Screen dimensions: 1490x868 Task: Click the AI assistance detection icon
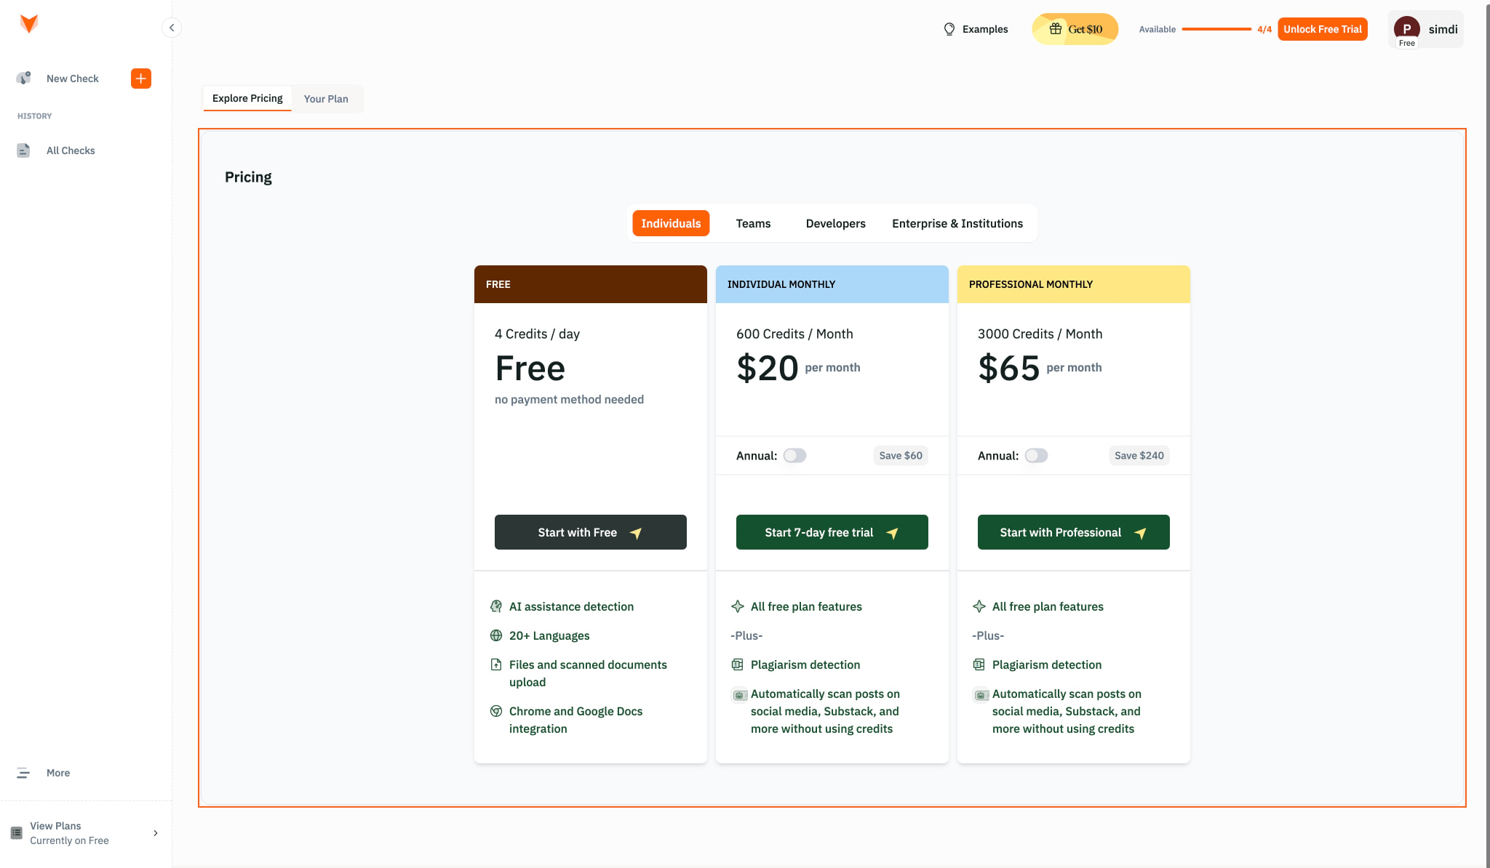(496, 606)
